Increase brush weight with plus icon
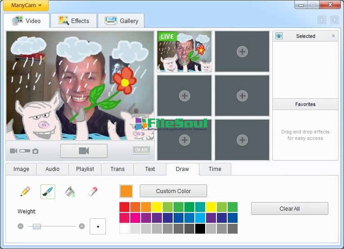This screenshot has height=249, width=344. click(x=82, y=226)
